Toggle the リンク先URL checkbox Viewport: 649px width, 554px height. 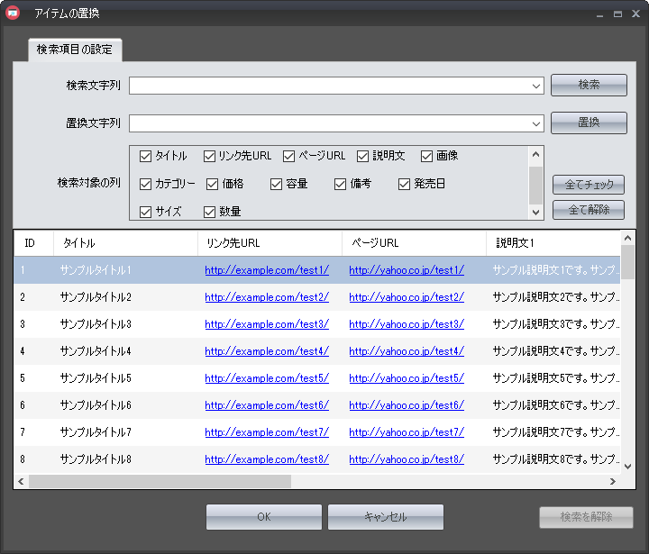[209, 156]
